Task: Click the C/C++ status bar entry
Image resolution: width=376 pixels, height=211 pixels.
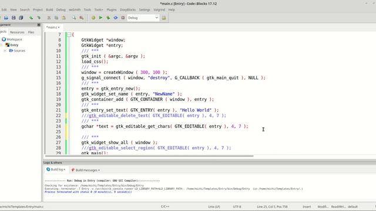Action: (165, 206)
